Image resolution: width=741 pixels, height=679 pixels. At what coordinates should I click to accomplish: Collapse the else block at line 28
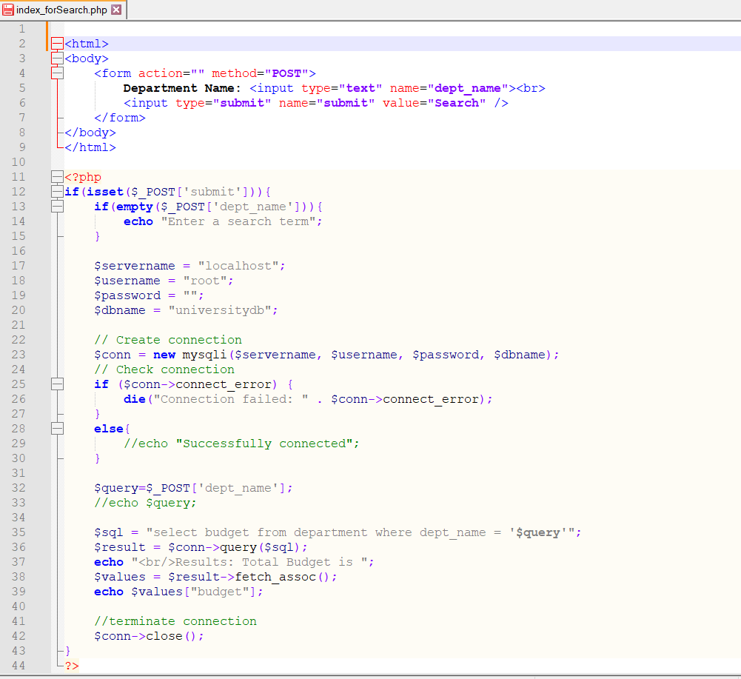click(x=57, y=428)
